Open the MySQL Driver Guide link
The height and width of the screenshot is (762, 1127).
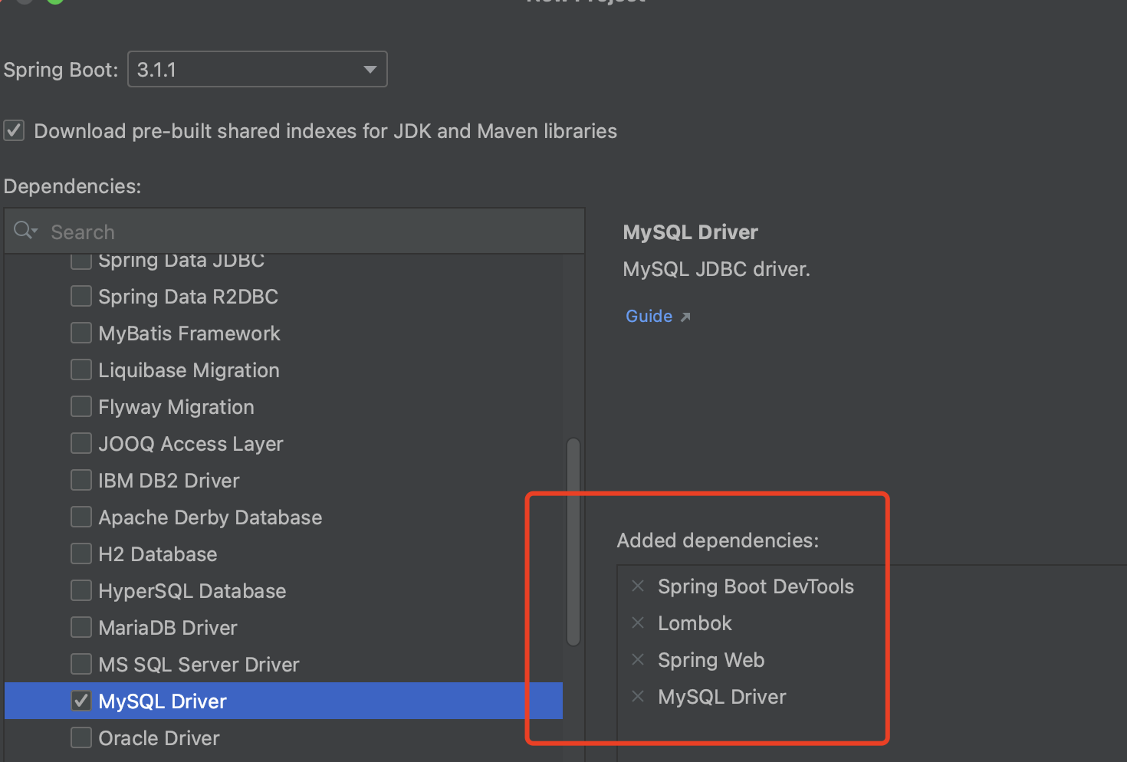pyautogui.click(x=649, y=317)
